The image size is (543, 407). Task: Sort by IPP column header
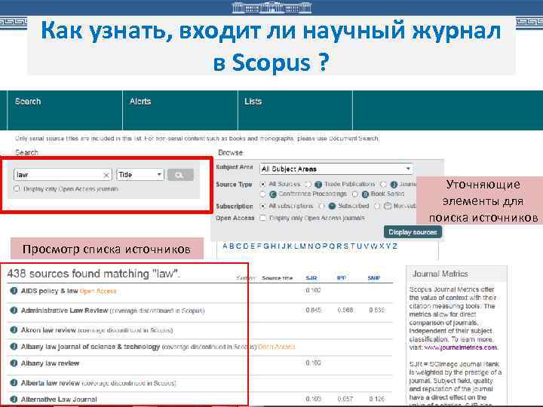tap(342, 278)
